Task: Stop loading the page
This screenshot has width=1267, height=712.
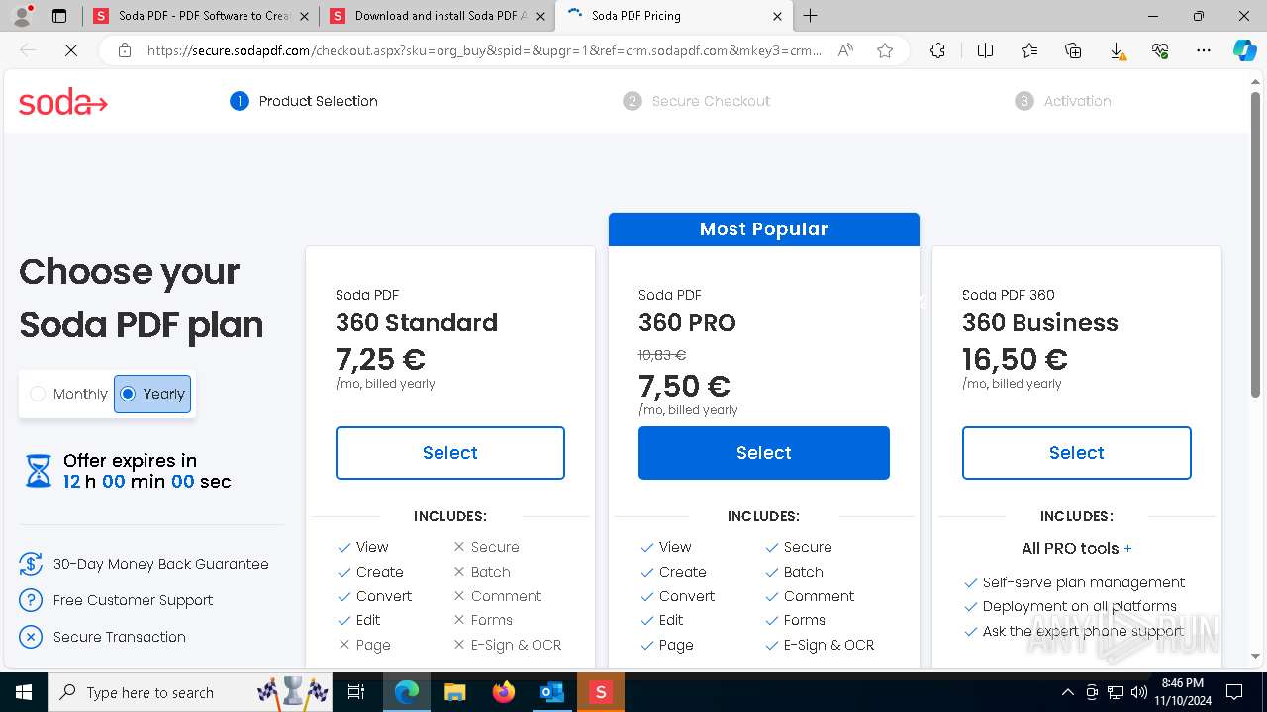Action: point(71,51)
